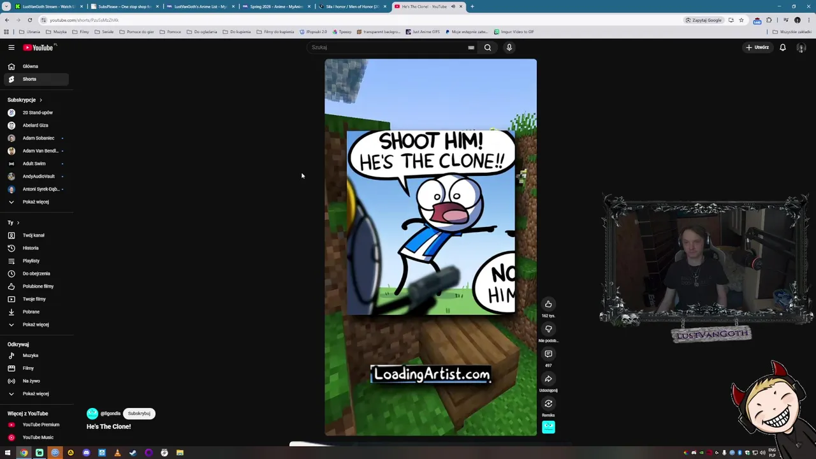This screenshot has height=459, width=816.
Task: Start voice search with microphone
Action: (x=509, y=47)
